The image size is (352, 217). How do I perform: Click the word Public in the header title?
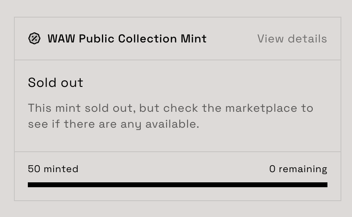click(97, 39)
